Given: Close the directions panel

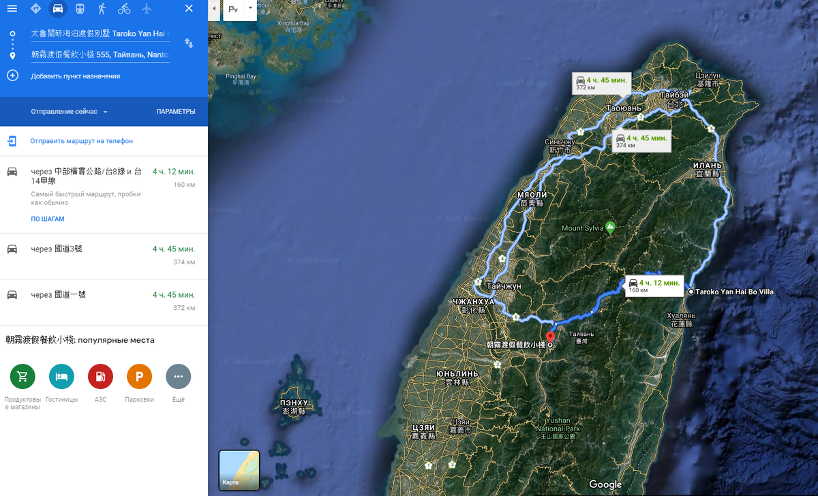Looking at the screenshot, I should pos(189,8).
